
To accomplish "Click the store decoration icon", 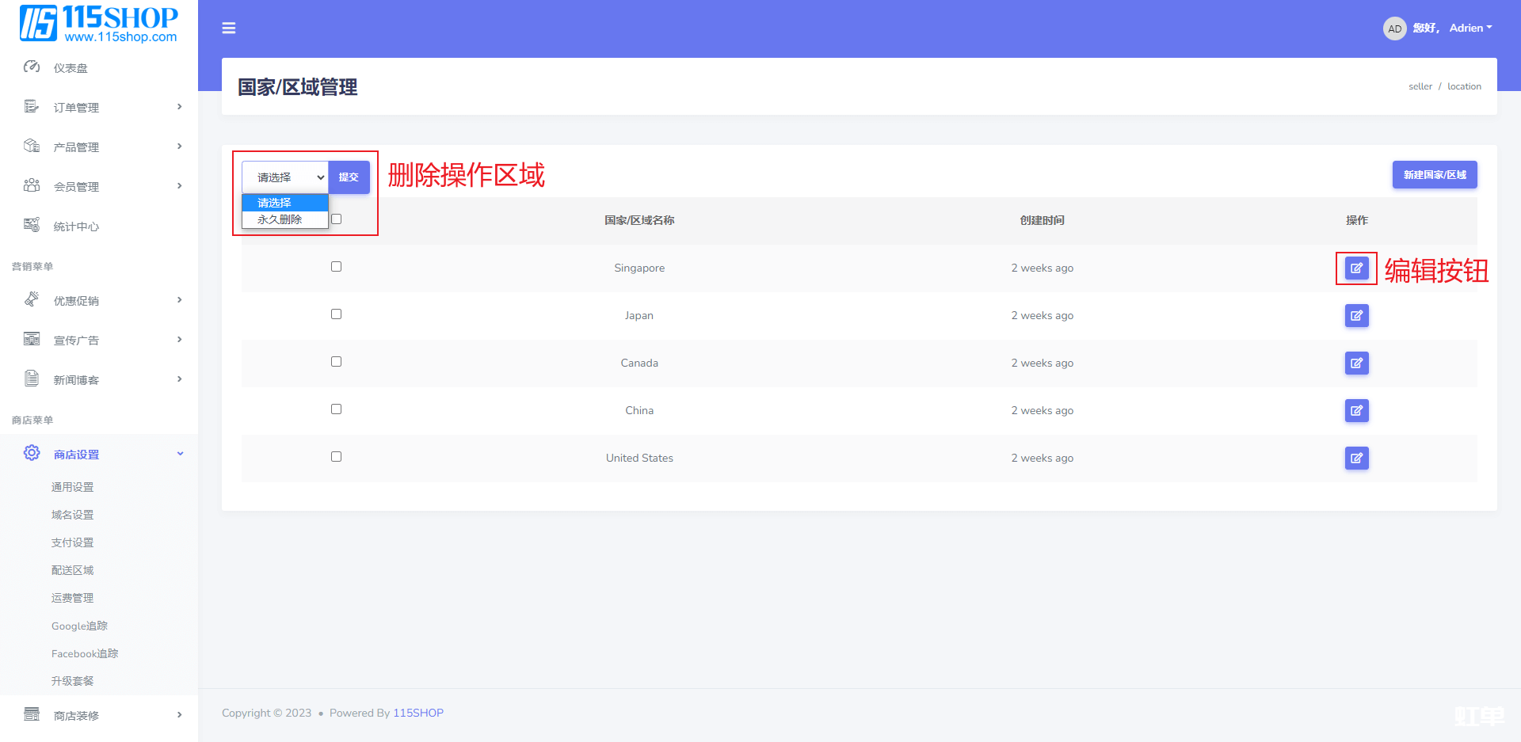I will point(32,714).
